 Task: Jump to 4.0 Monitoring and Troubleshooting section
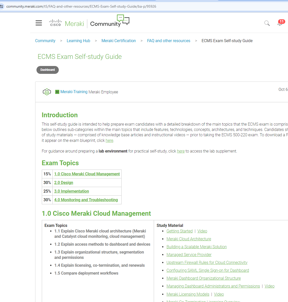pos(86,200)
